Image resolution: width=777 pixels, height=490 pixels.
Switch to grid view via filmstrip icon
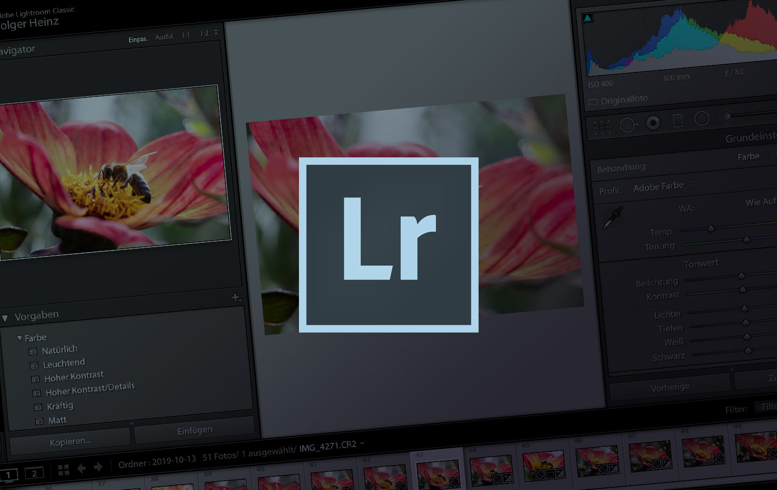coord(64,470)
